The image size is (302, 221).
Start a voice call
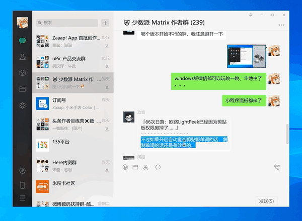(277, 167)
